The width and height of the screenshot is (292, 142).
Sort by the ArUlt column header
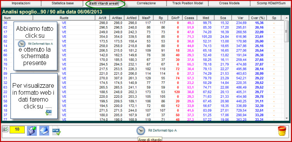click(x=103, y=18)
